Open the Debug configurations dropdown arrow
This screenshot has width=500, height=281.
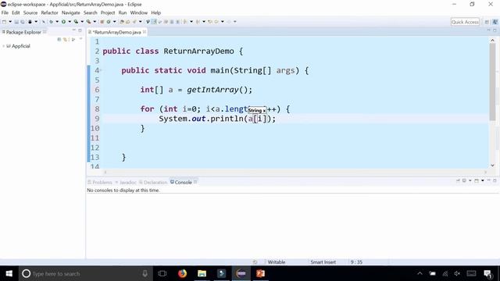(x=57, y=22)
